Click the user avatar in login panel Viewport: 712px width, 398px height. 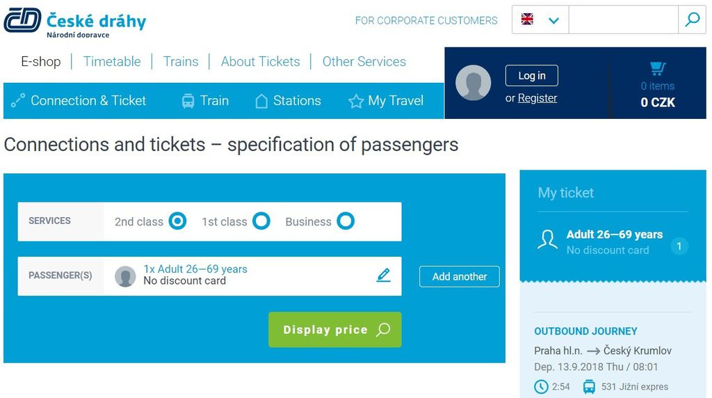point(473,83)
